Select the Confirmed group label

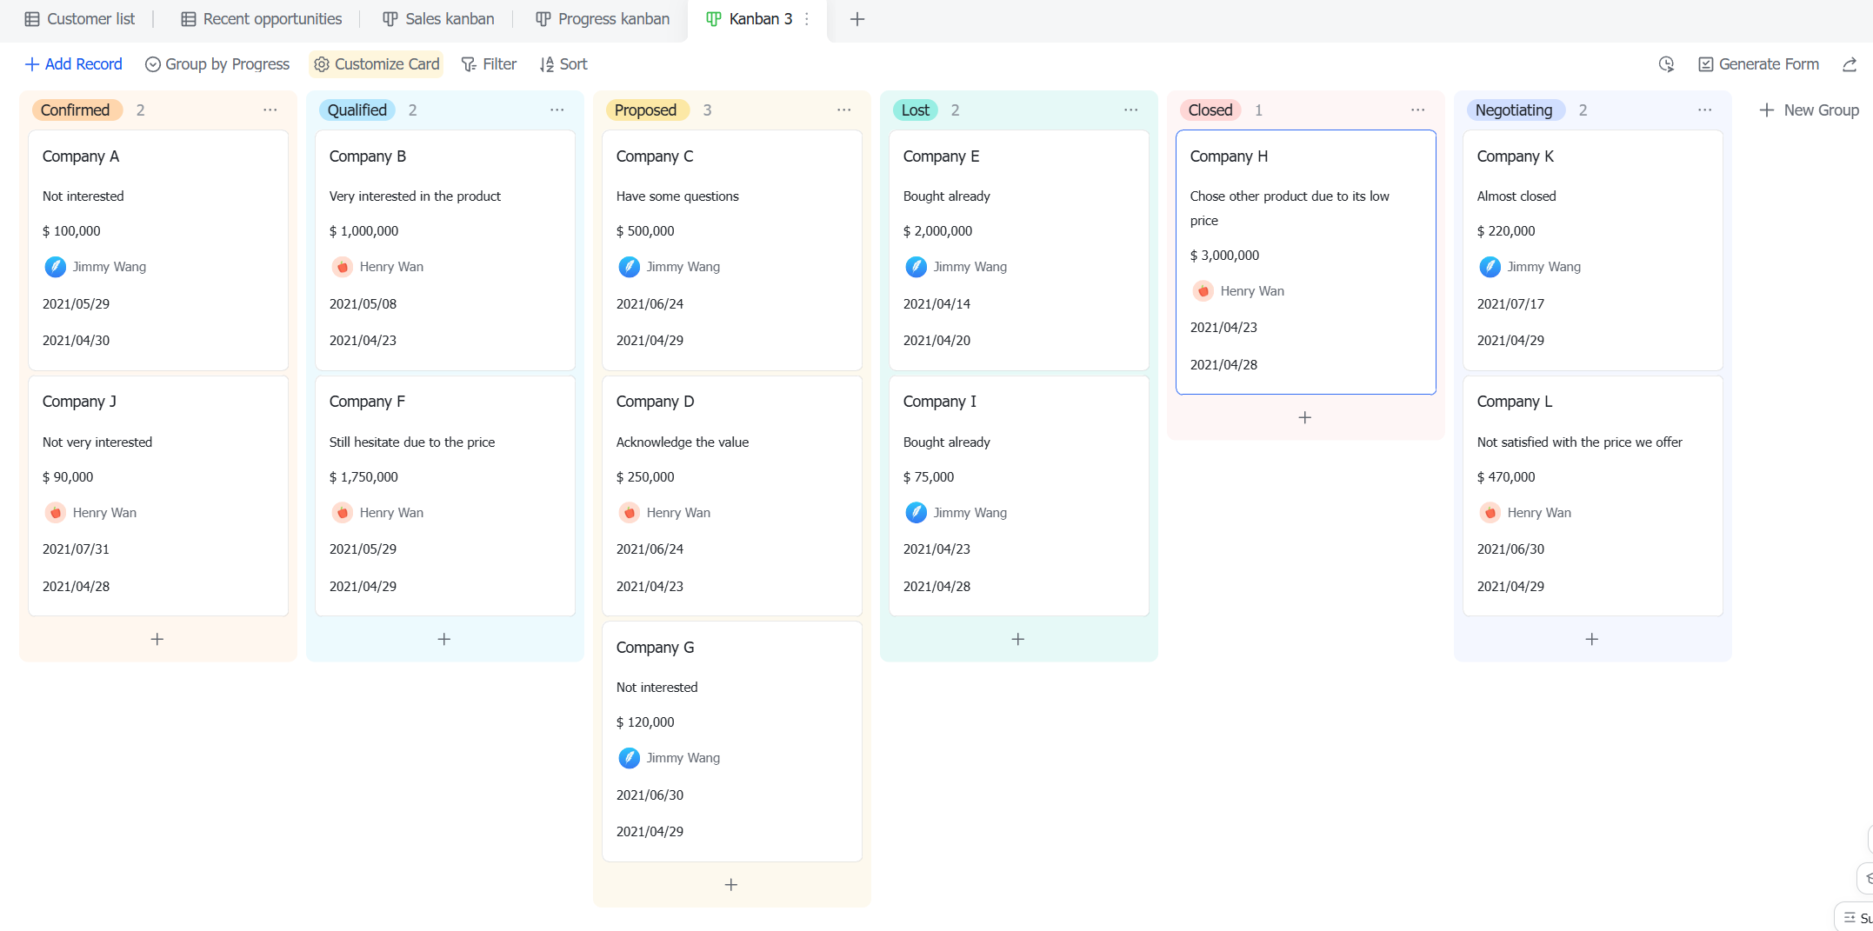tap(76, 110)
